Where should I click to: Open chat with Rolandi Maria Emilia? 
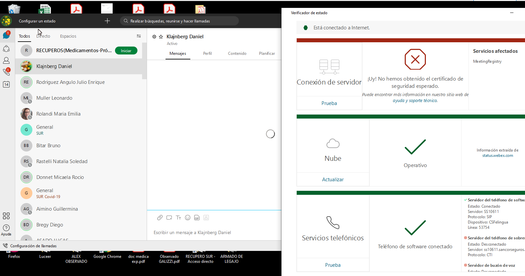[79, 114]
